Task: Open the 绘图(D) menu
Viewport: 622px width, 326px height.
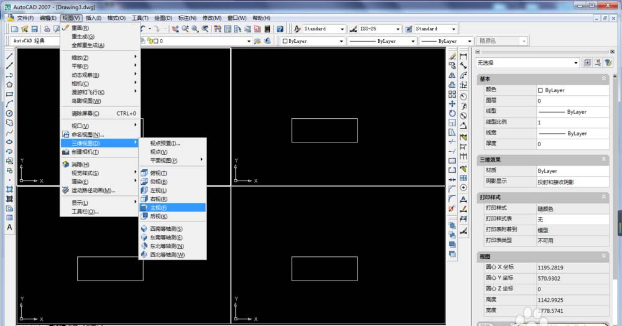Action: [x=163, y=18]
